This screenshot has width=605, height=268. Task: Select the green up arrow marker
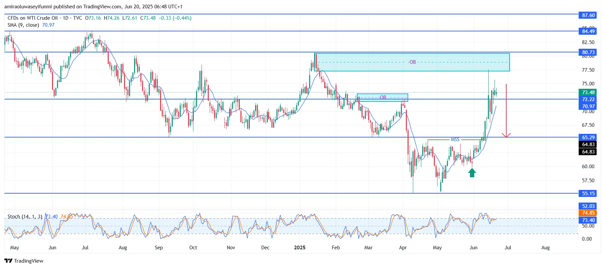pyautogui.click(x=472, y=173)
